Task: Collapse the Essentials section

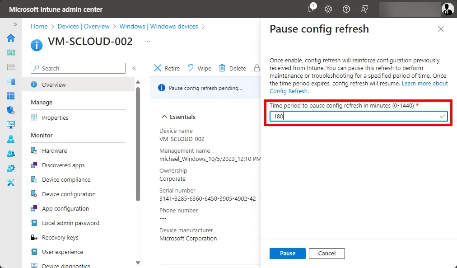Action: [178, 117]
